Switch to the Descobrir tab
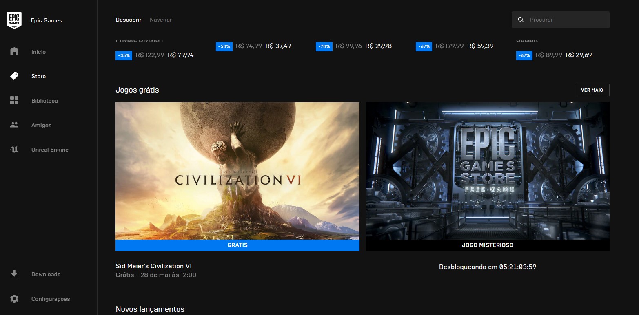Image resolution: width=639 pixels, height=315 pixels. pos(129,20)
